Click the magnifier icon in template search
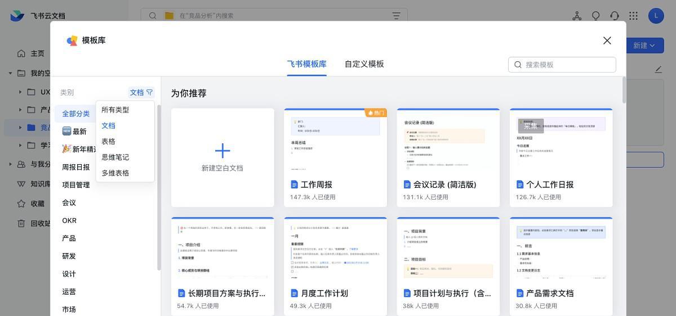This screenshot has width=676, height=316. (x=518, y=65)
